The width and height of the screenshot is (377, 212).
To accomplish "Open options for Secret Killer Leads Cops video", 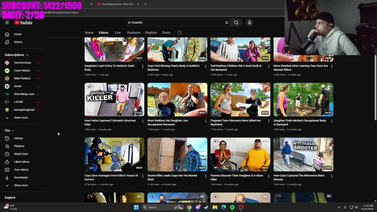I will click(x=206, y=176).
